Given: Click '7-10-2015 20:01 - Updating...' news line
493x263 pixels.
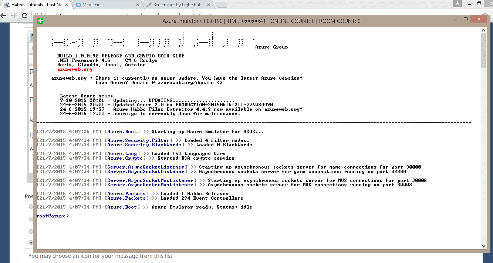Looking at the screenshot, I should [x=147, y=100].
